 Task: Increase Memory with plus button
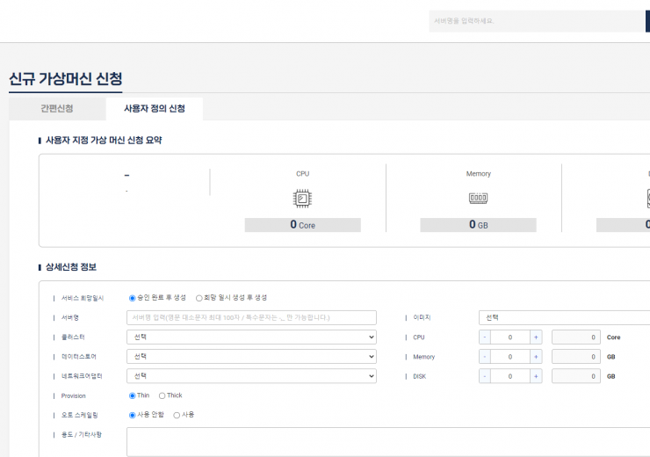tap(535, 357)
